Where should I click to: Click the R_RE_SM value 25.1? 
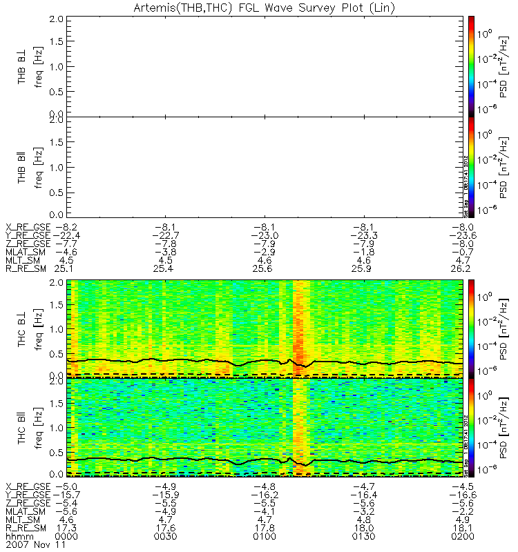[x=64, y=268]
